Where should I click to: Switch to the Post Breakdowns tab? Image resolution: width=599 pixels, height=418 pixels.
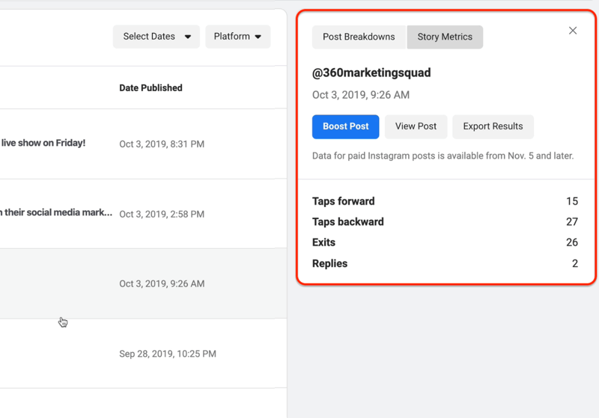click(359, 37)
